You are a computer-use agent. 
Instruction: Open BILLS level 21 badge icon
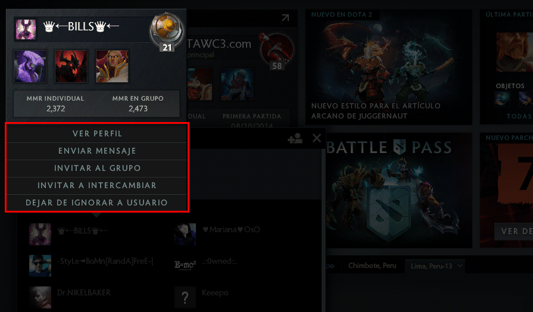(x=167, y=32)
